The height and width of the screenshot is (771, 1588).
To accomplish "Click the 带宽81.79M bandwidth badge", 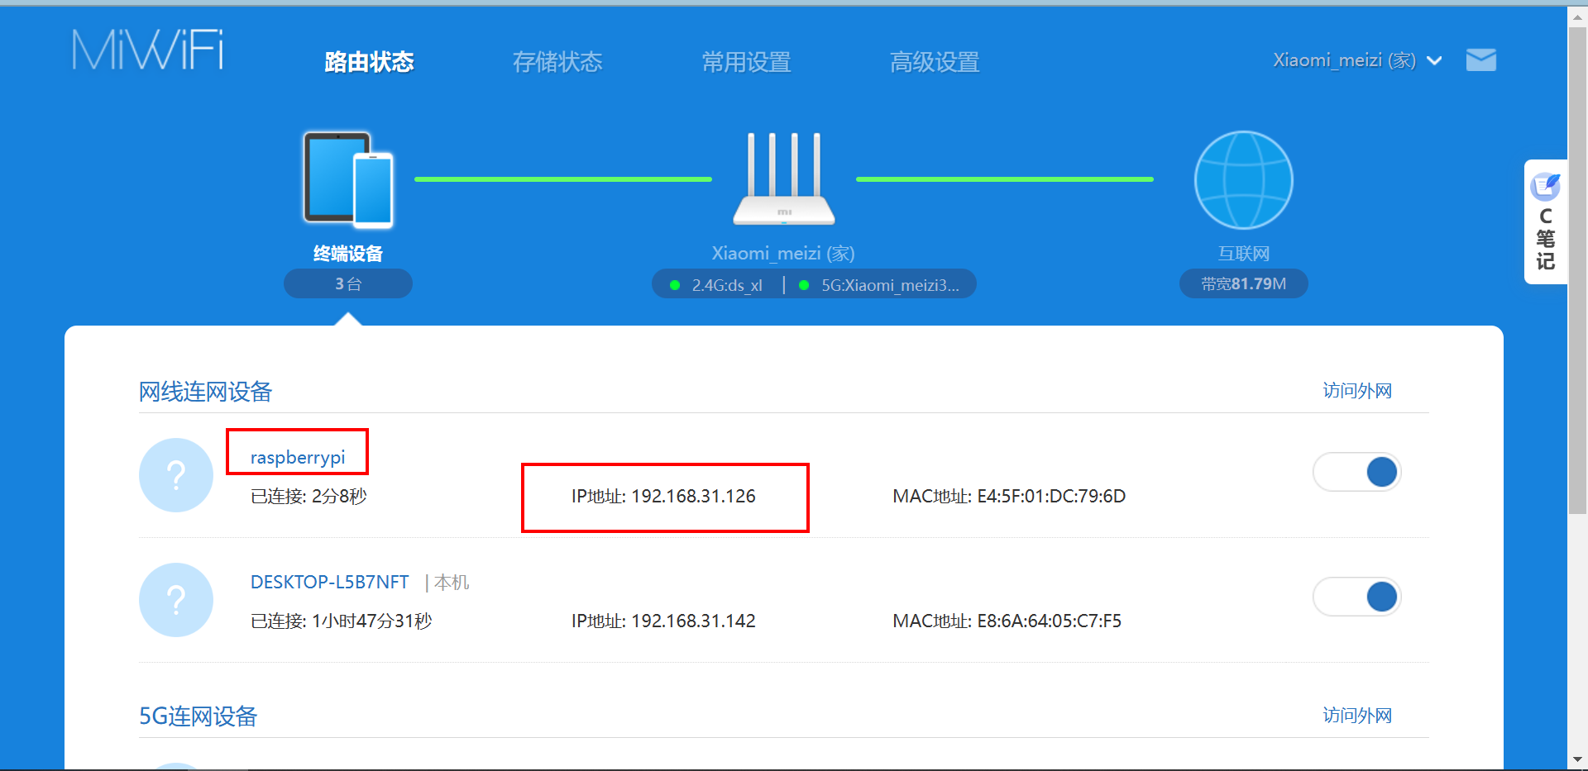I will click(x=1243, y=283).
